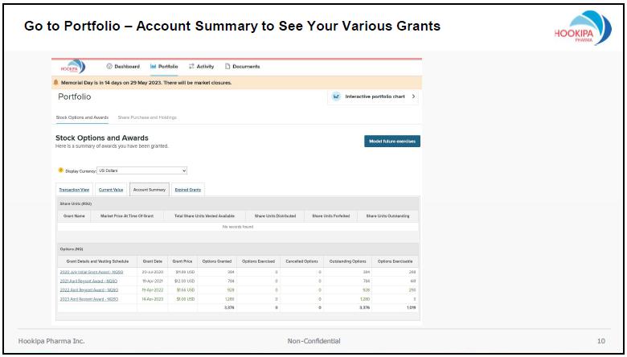Click the Activity arrows icon
This screenshot has height=357, width=627.
point(191,67)
